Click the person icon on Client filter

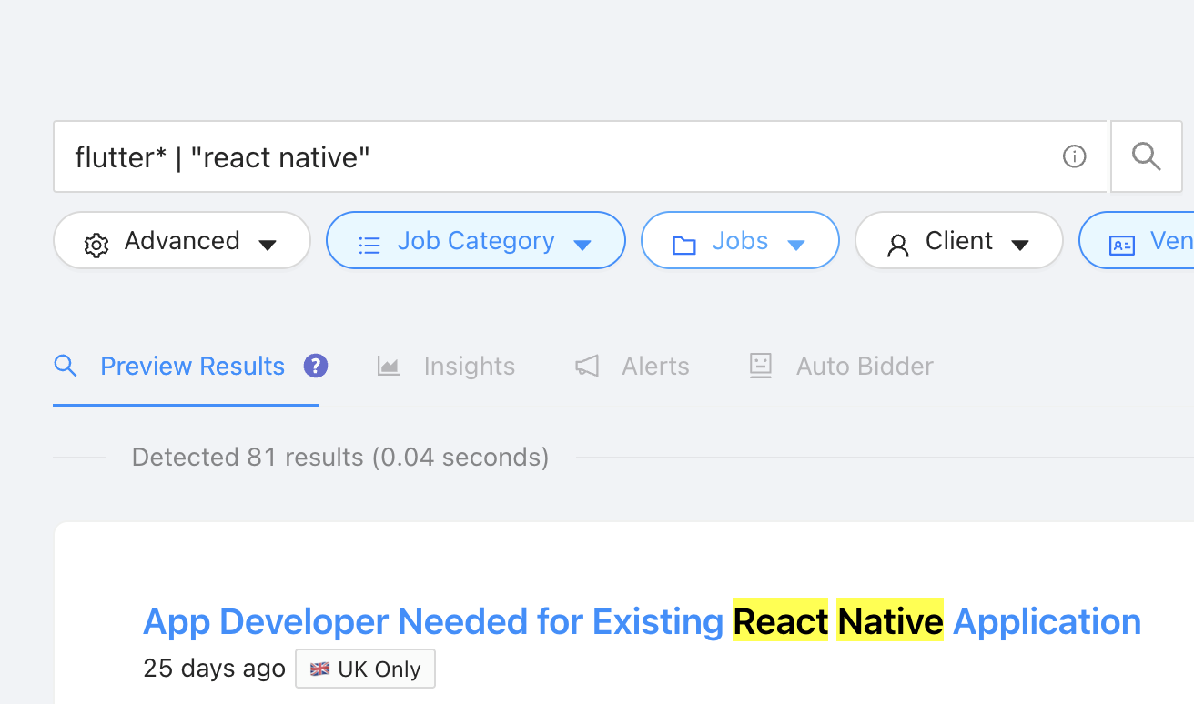click(x=898, y=244)
